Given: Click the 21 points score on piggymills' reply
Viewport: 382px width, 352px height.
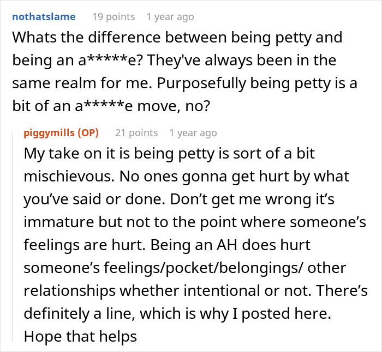Looking at the screenshot, I should tap(135, 133).
